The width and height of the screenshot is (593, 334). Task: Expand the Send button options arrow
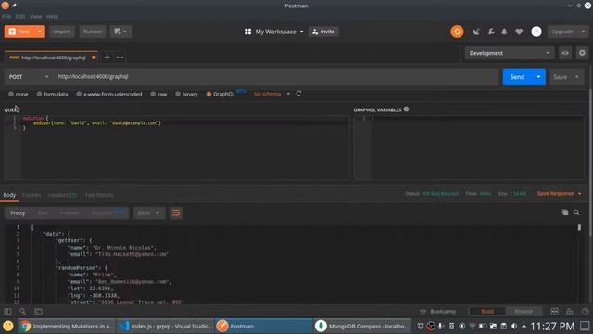[x=538, y=77]
